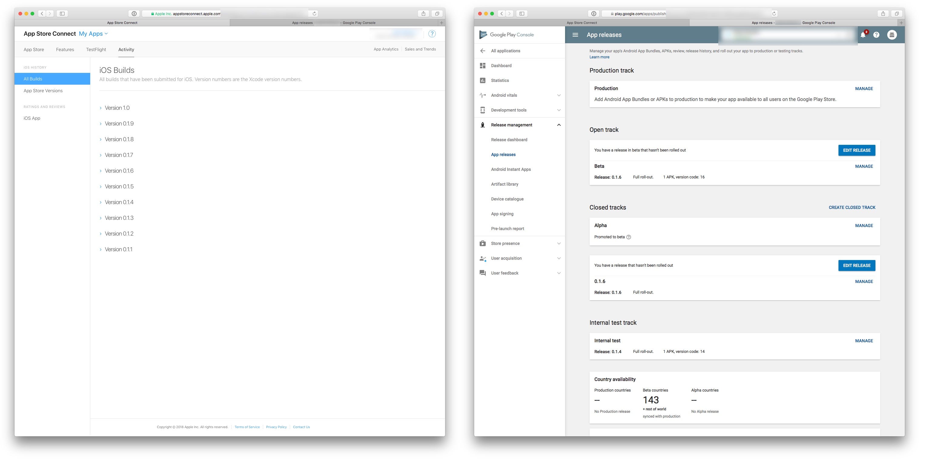Click help icon next to Promoted to beta

(629, 237)
